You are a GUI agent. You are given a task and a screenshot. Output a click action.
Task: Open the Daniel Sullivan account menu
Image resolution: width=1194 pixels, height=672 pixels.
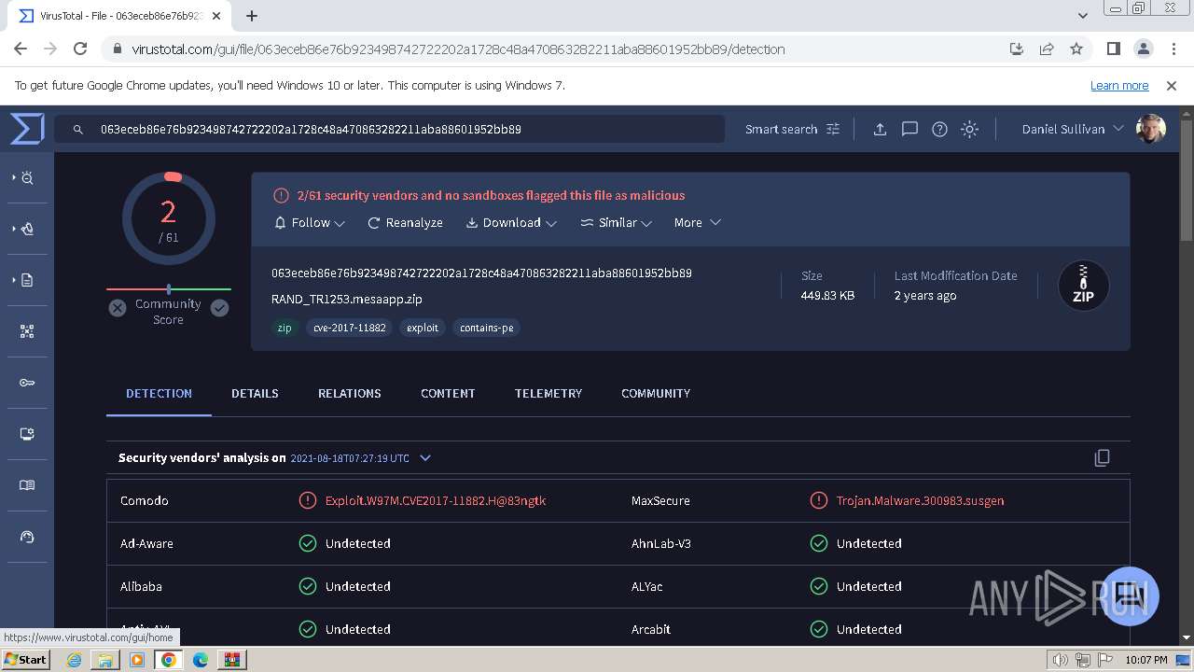1073,130
